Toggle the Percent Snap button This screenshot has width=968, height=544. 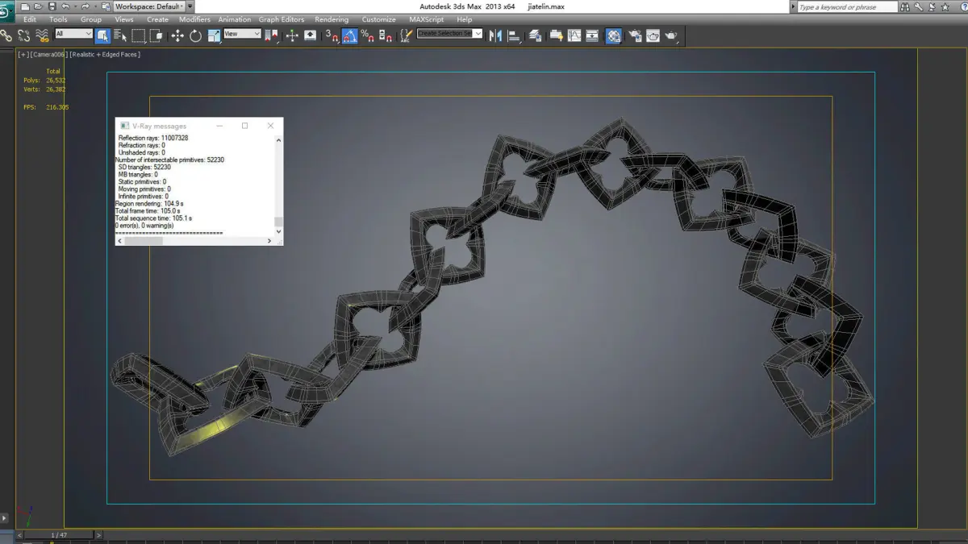pyautogui.click(x=367, y=35)
